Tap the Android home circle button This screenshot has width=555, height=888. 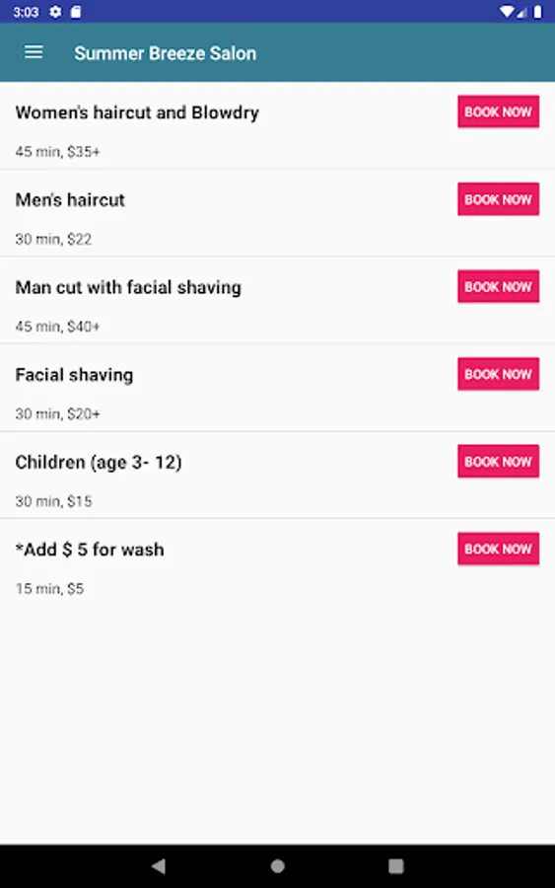[x=278, y=865]
